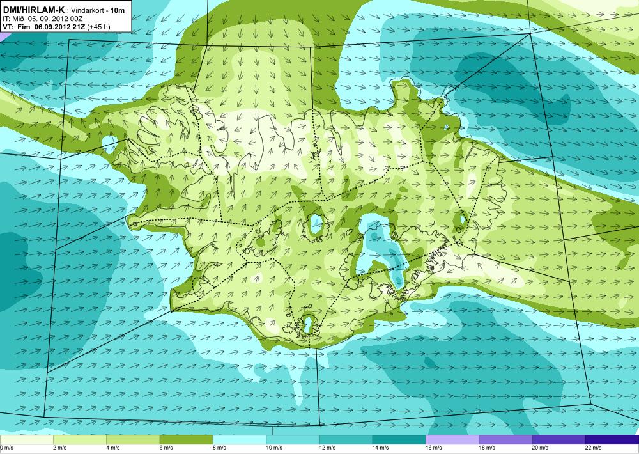The height and width of the screenshot is (454, 639).
Task: Click the legend swatch between 4 m/s and 6 m/s
Action: click(x=133, y=440)
